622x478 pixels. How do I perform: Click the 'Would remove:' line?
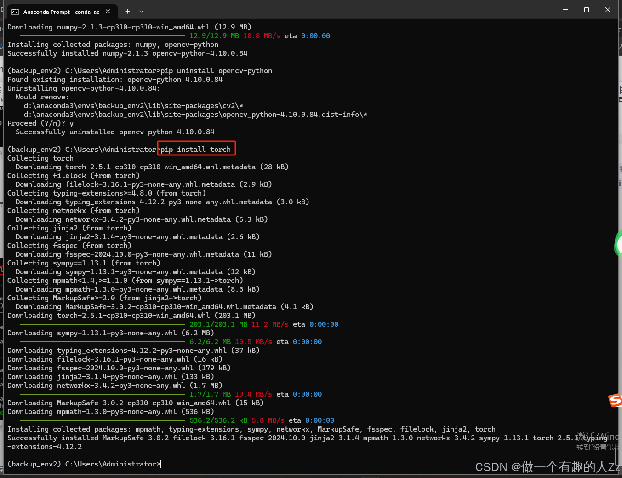42,97
